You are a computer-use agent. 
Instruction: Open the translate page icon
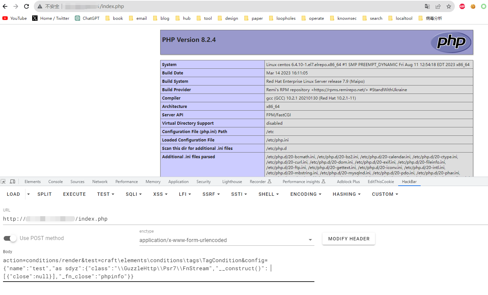coord(427,6)
